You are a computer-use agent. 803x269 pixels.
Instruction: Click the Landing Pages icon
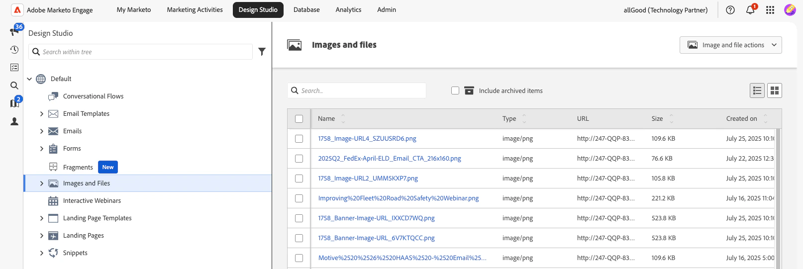[x=53, y=236]
